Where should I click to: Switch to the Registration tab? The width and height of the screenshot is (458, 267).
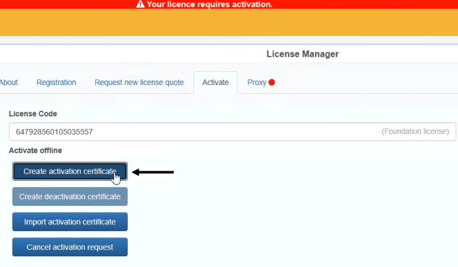(56, 82)
